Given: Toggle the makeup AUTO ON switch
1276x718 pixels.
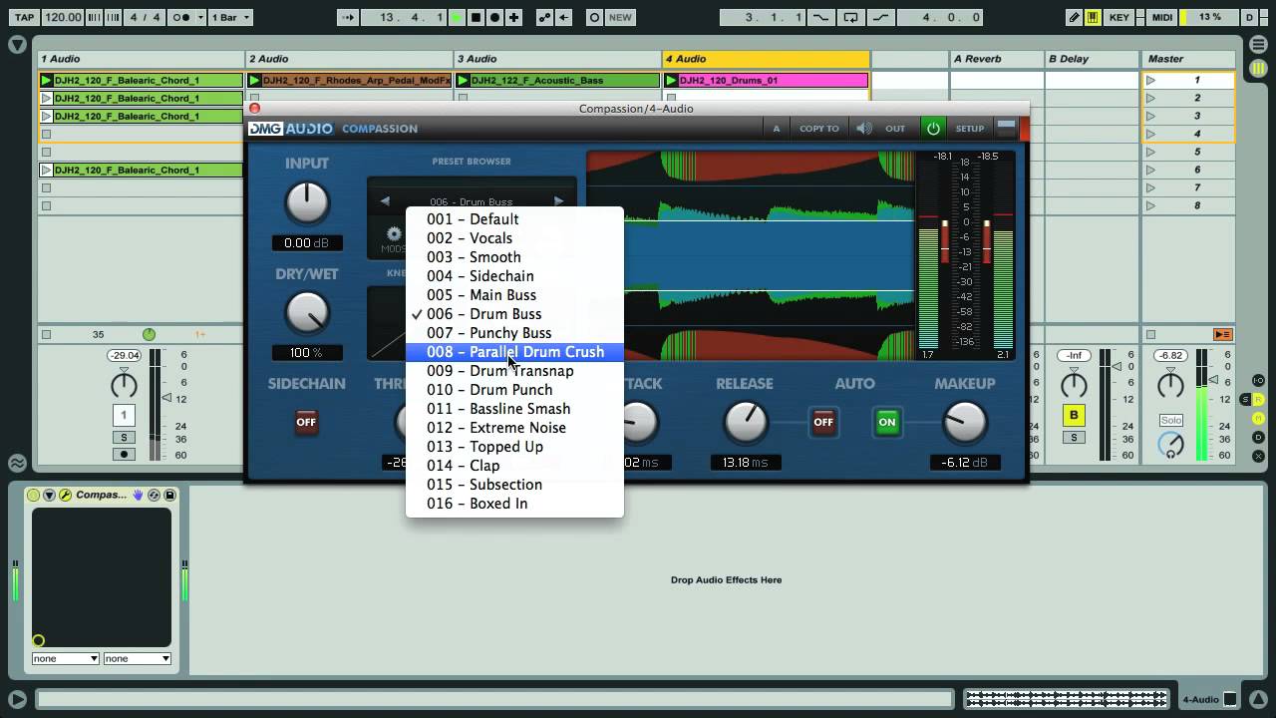Looking at the screenshot, I should [x=886, y=422].
